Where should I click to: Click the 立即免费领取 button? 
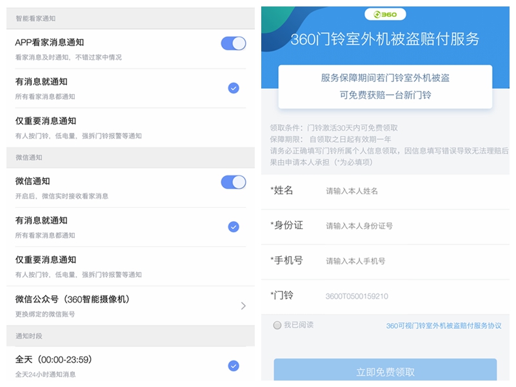pyautogui.click(x=385, y=370)
